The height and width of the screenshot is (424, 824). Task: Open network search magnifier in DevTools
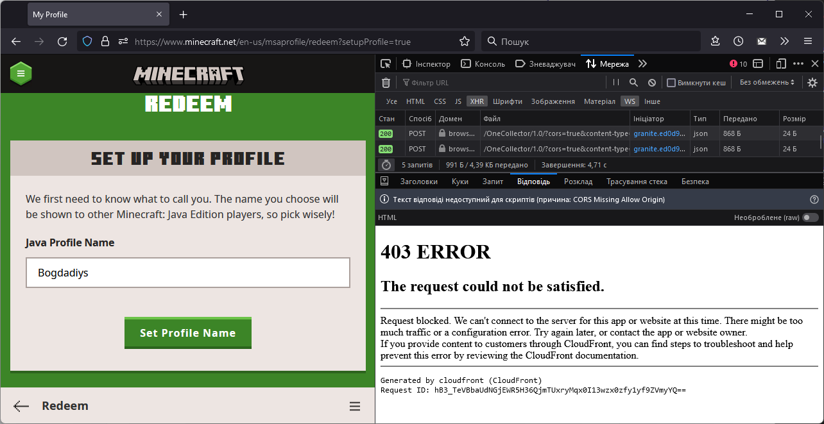pos(633,82)
